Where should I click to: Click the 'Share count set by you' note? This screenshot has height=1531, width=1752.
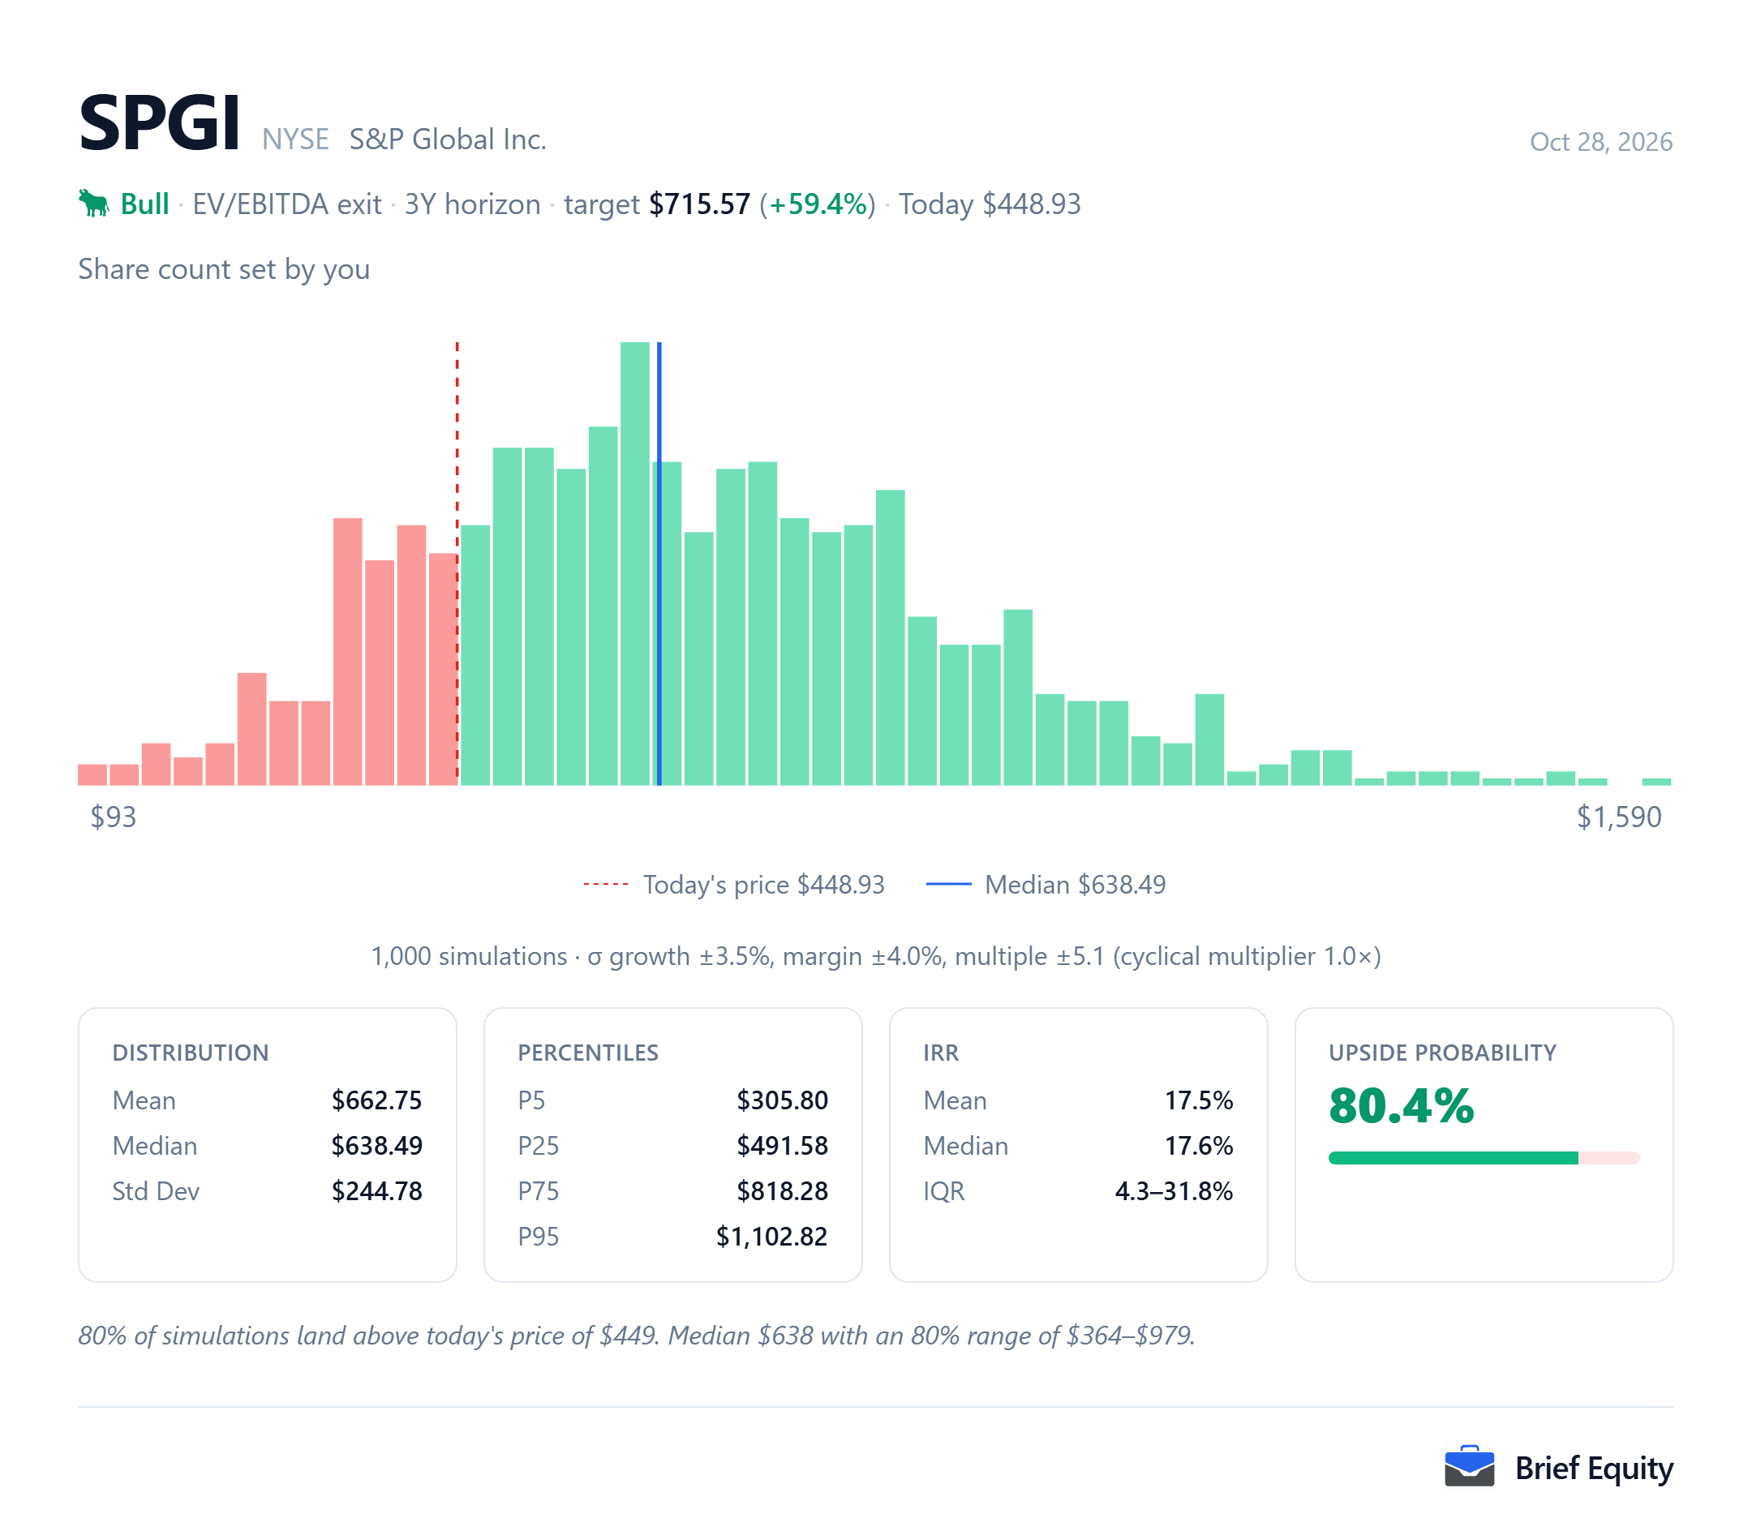click(224, 269)
